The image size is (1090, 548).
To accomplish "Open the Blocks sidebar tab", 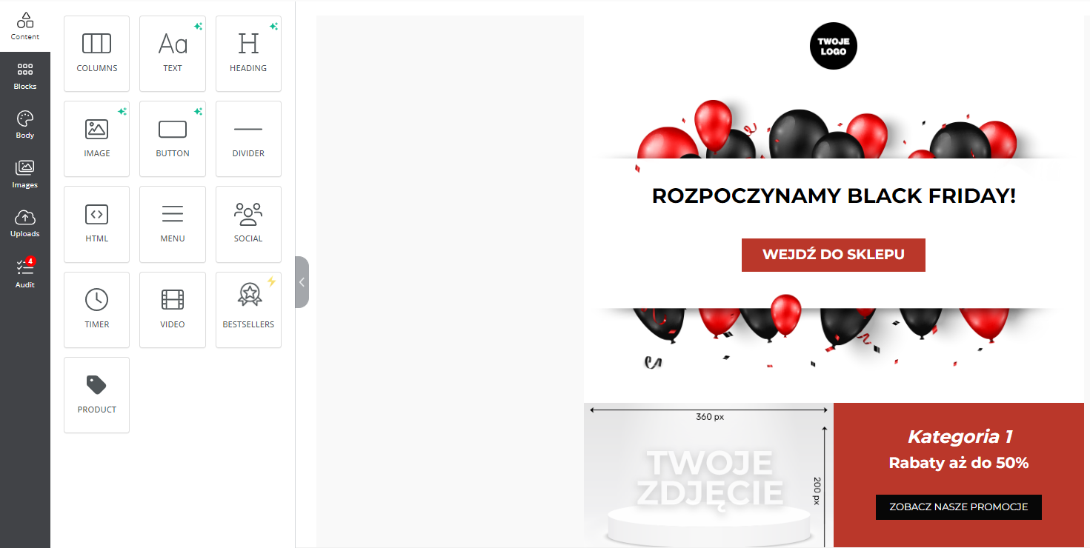I will 25,76.
